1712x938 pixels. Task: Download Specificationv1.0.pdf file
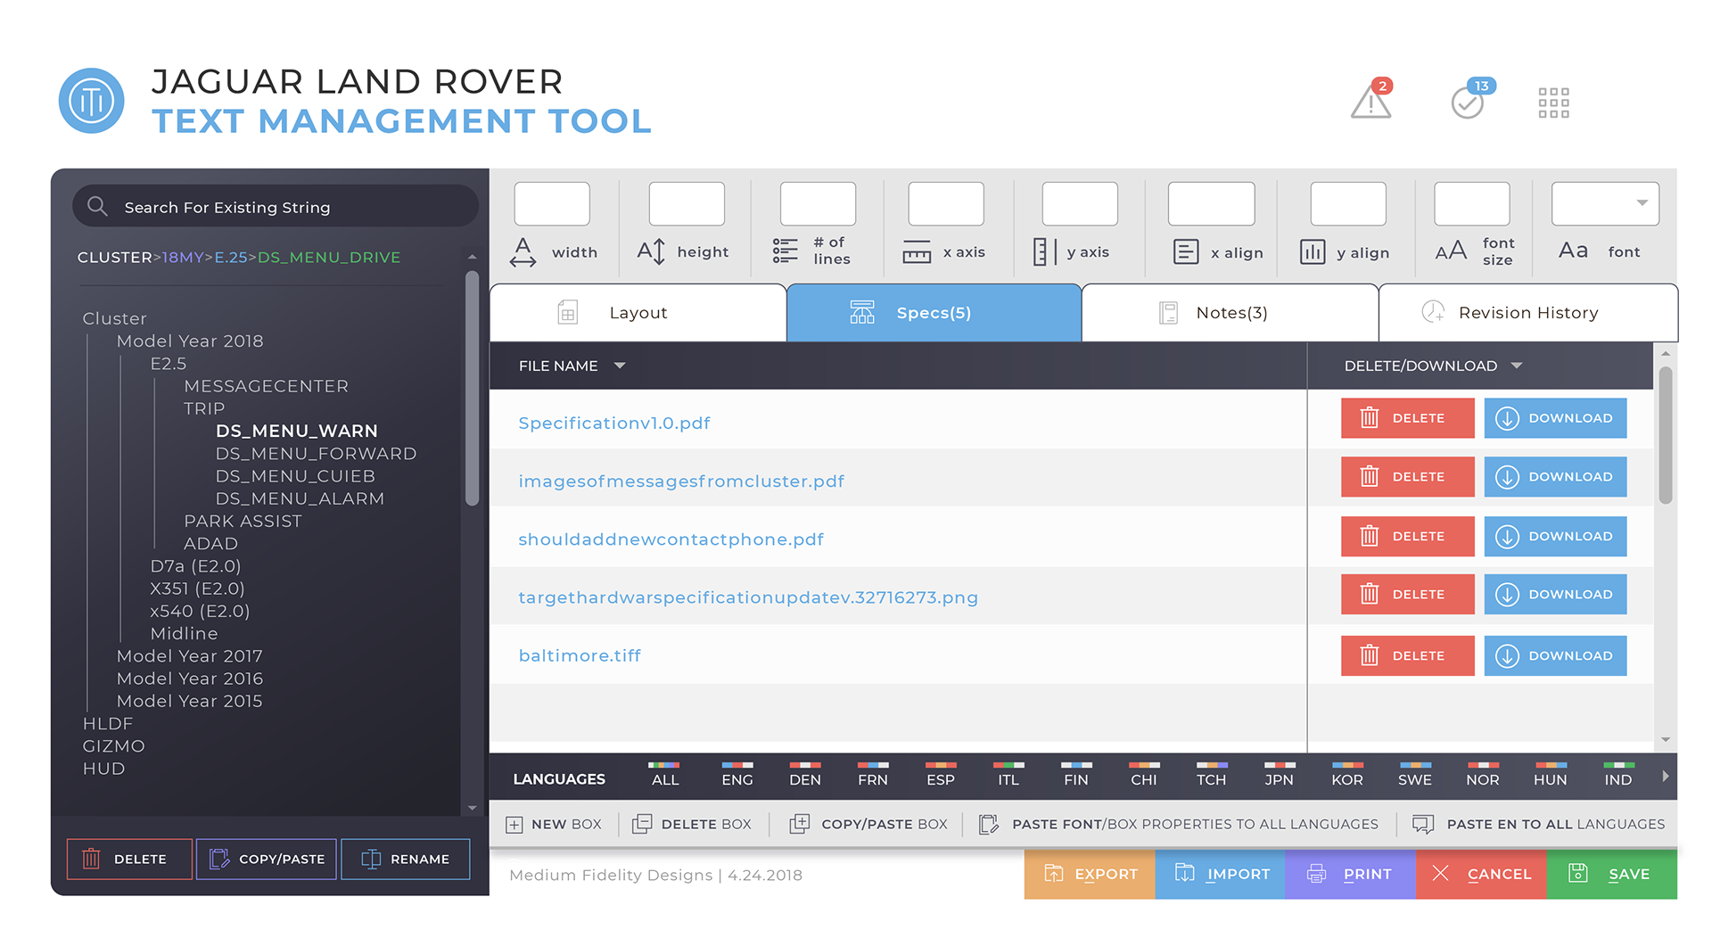1555,418
